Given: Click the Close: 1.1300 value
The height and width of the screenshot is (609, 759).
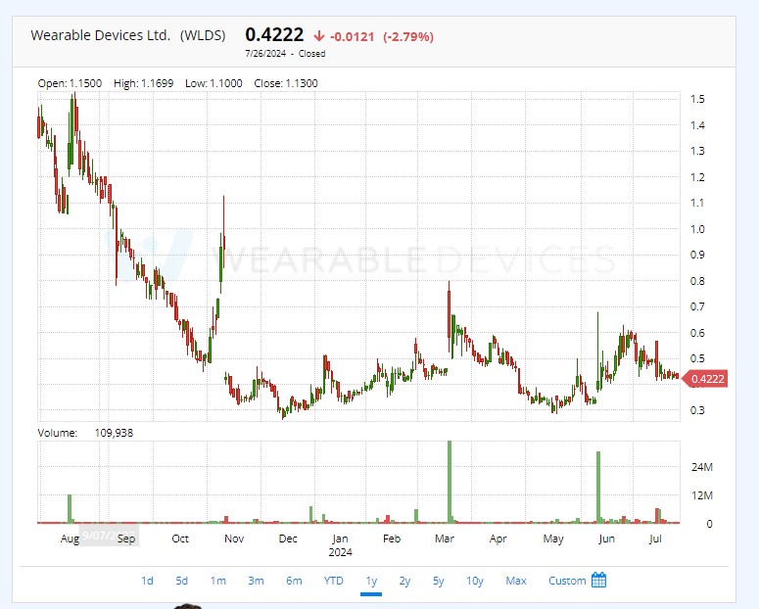Looking at the screenshot, I should [x=286, y=83].
